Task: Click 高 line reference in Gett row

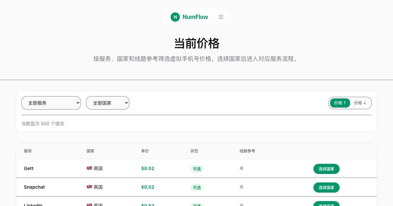Action: (x=241, y=168)
